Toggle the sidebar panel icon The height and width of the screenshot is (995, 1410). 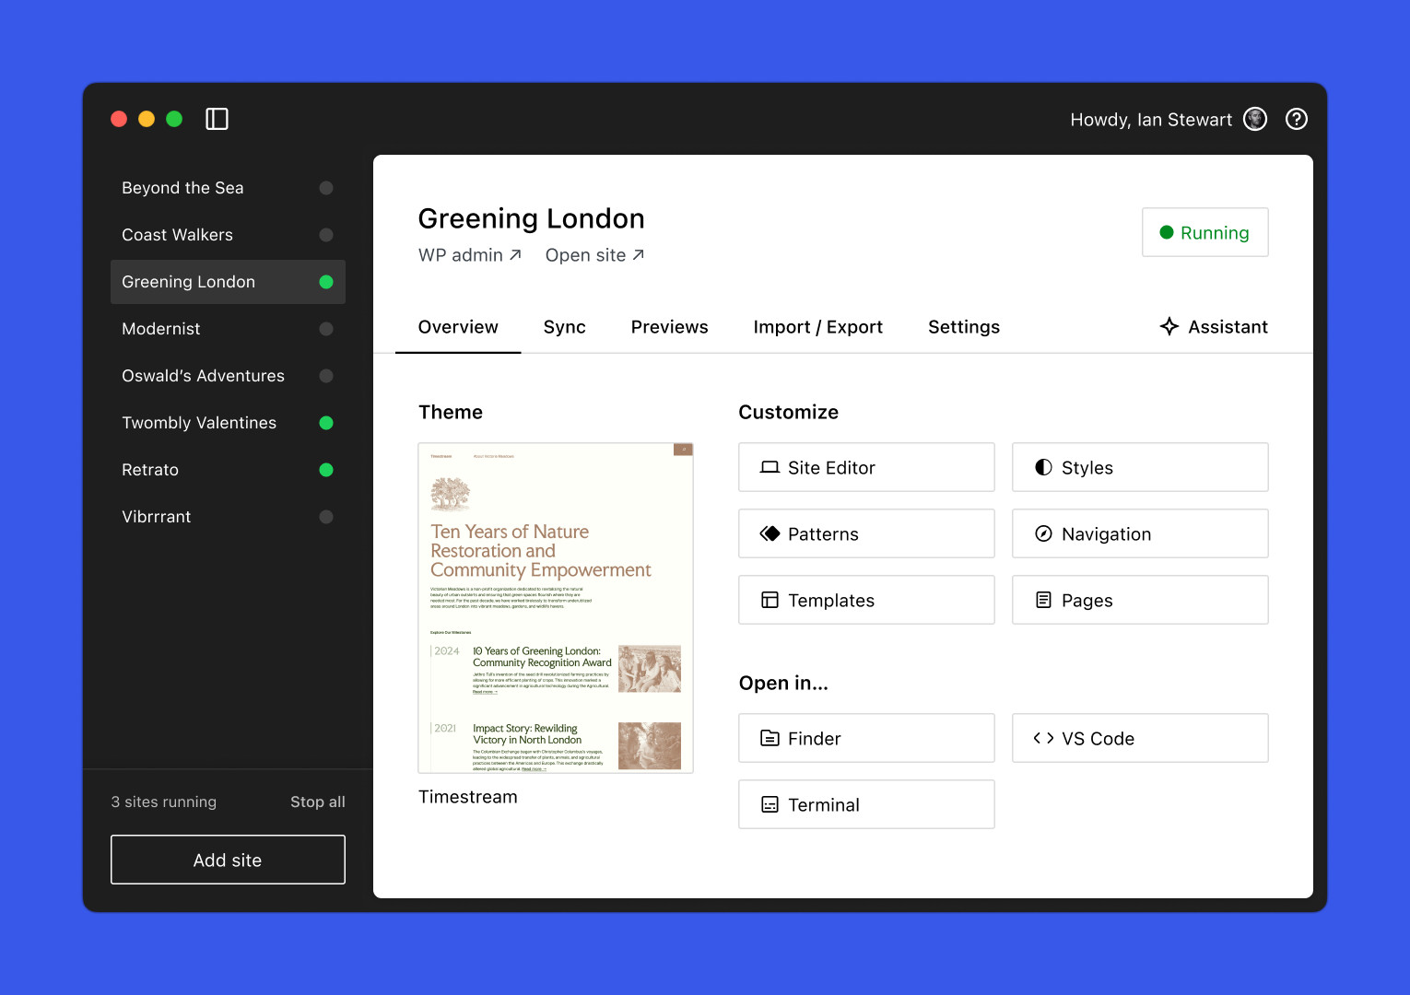217,119
